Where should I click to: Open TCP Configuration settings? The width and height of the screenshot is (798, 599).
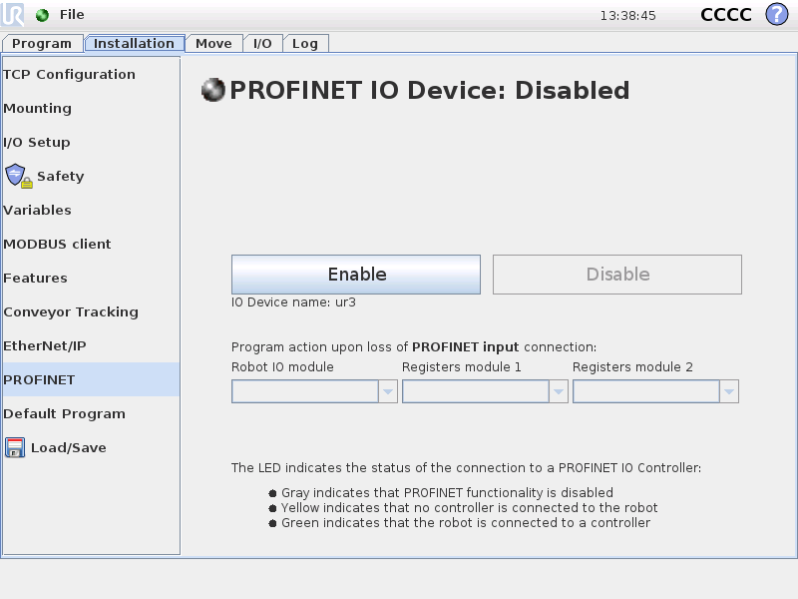(x=91, y=74)
